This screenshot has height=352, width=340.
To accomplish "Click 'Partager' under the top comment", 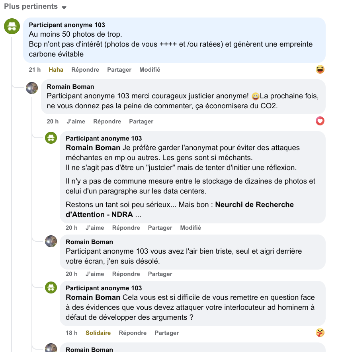I will tap(119, 70).
